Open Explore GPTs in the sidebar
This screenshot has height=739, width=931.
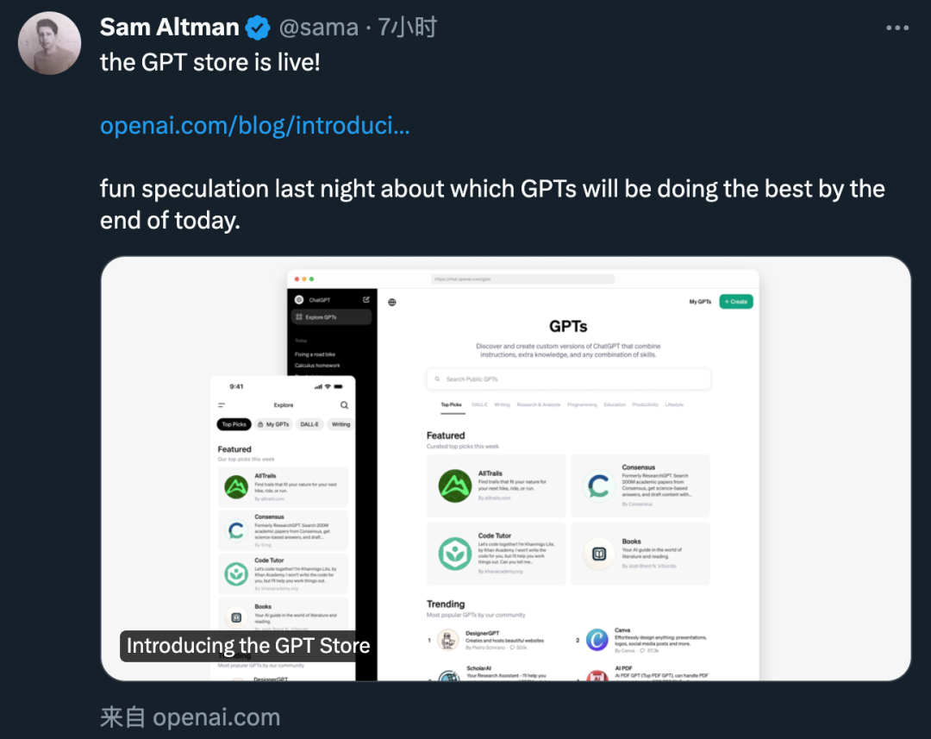[332, 317]
